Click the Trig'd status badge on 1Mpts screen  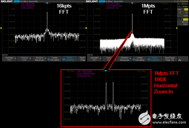point(102,1)
